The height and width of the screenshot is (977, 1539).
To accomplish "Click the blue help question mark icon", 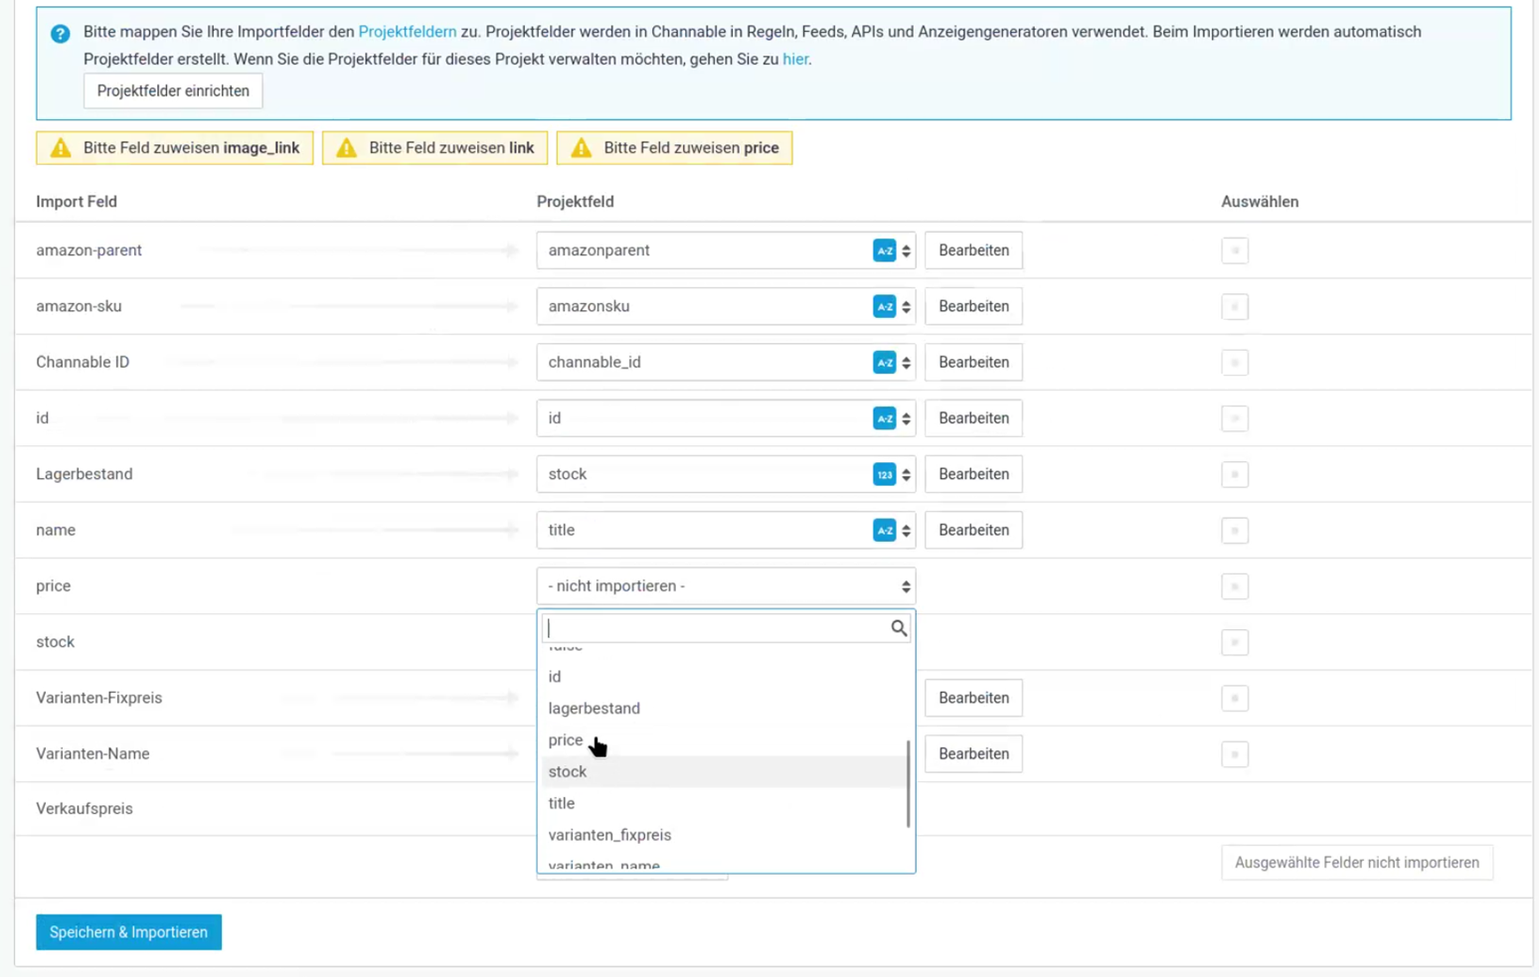I will 61,34.
